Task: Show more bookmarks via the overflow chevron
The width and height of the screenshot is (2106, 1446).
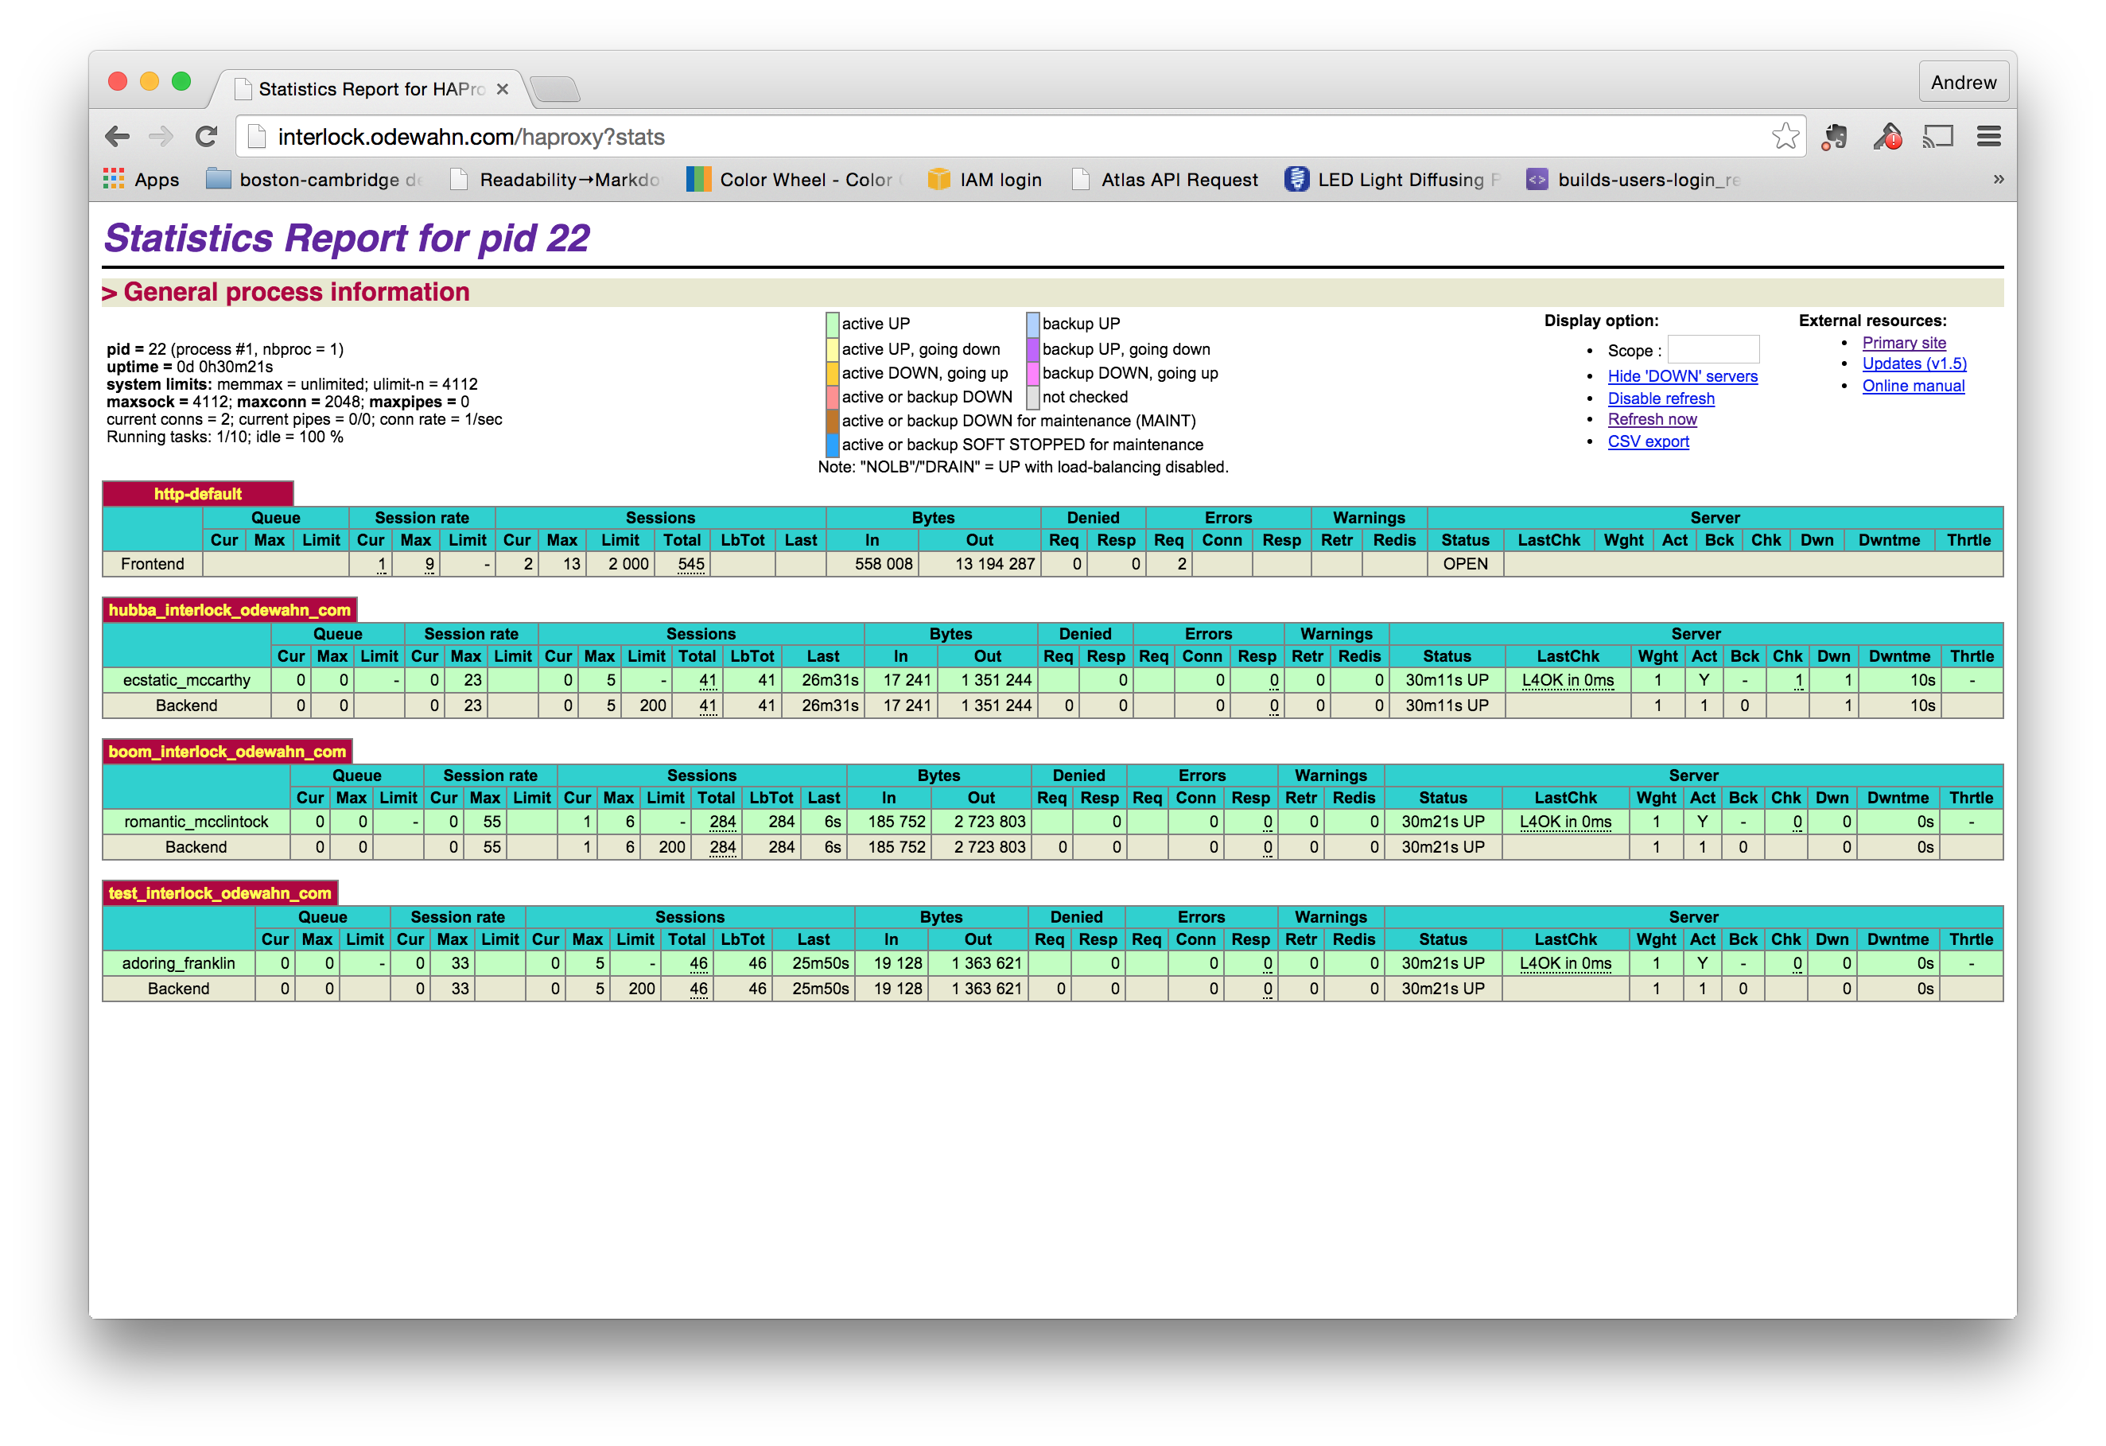Action: 1998,180
